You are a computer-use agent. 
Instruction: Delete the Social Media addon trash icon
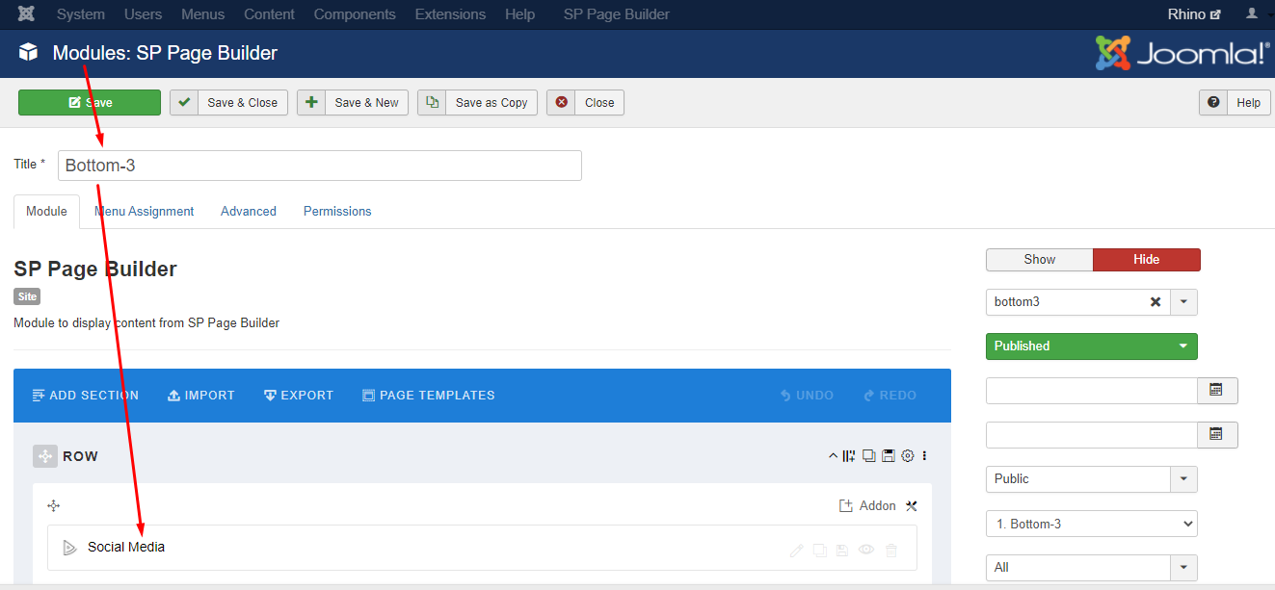pos(891,551)
